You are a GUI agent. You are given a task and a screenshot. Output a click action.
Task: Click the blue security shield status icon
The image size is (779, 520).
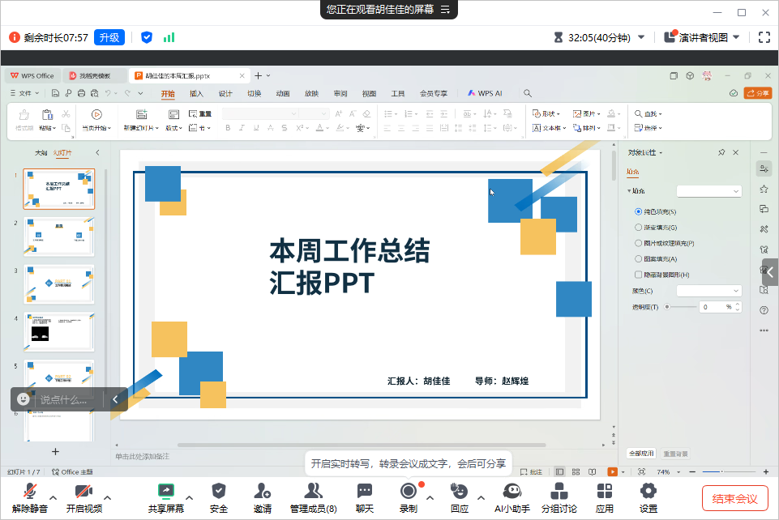click(x=147, y=37)
